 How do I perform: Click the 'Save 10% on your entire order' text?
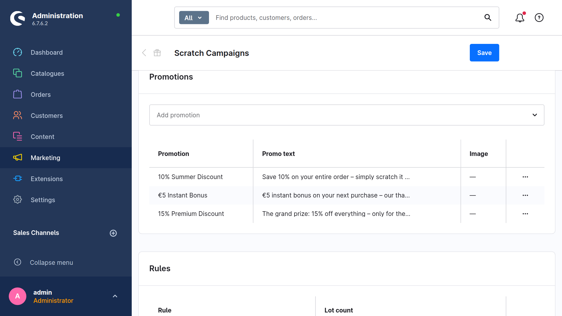[x=336, y=177]
